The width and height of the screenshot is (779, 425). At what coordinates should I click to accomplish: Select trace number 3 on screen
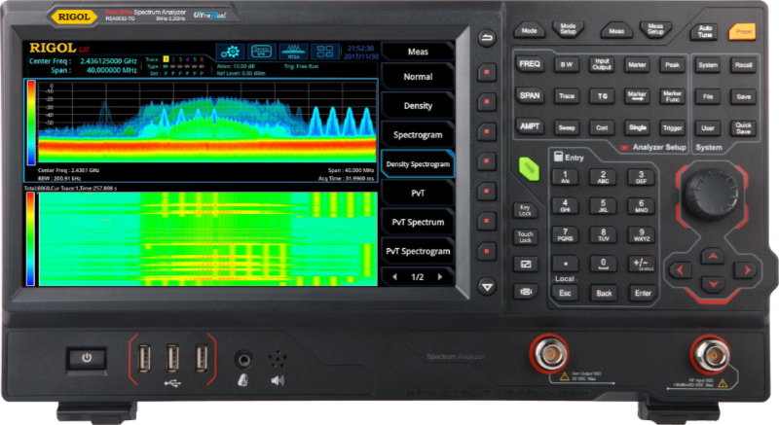point(180,59)
